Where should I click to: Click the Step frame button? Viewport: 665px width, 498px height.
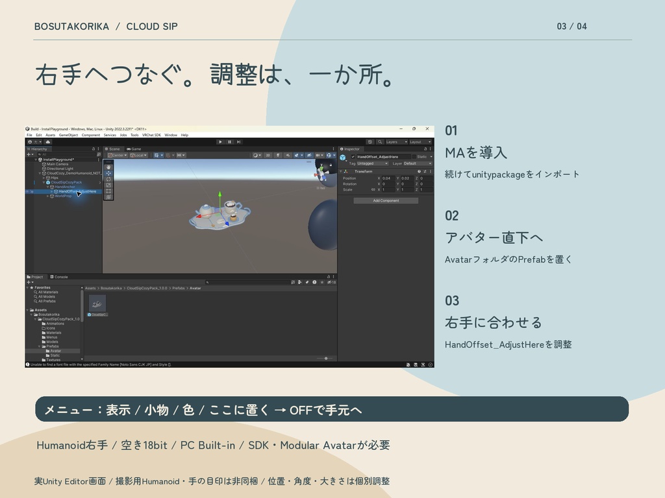pos(239,142)
